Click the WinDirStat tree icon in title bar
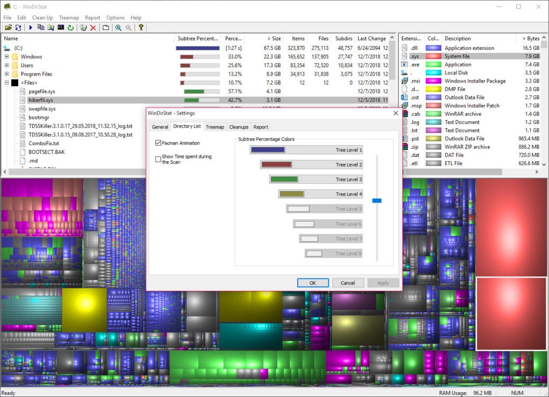The height and width of the screenshot is (397, 549). click(6, 6)
